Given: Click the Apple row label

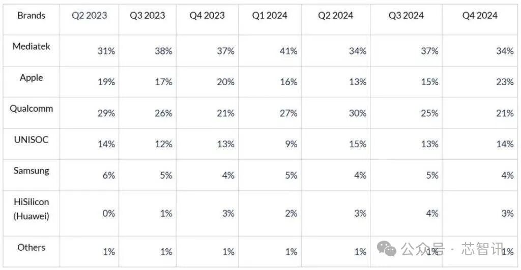Looking at the screenshot, I should coord(31,78).
